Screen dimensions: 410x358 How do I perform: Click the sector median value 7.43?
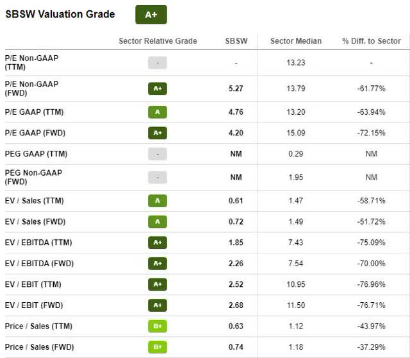[x=296, y=243]
